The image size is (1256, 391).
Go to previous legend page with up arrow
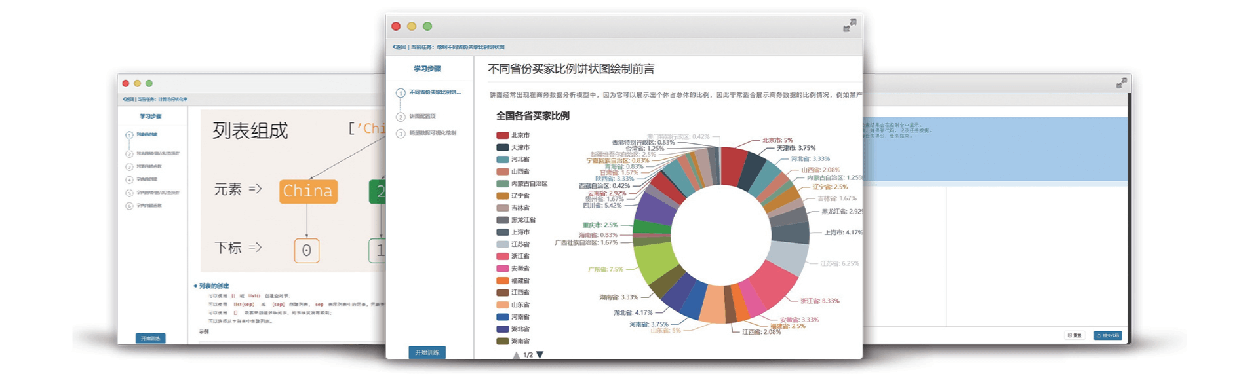point(517,354)
